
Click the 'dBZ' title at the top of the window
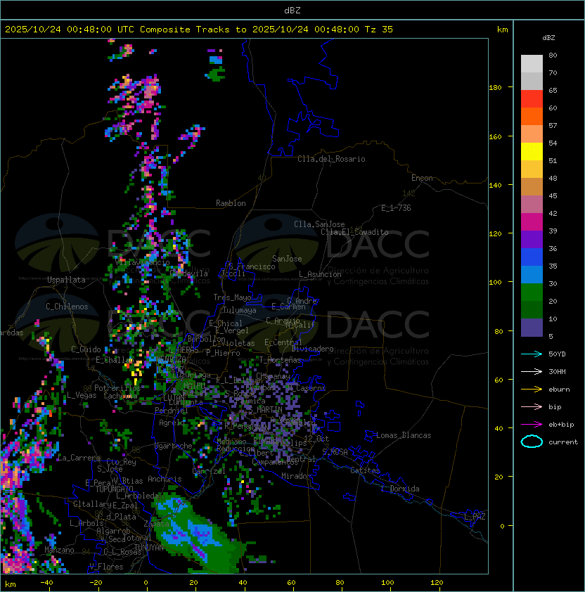(x=292, y=11)
